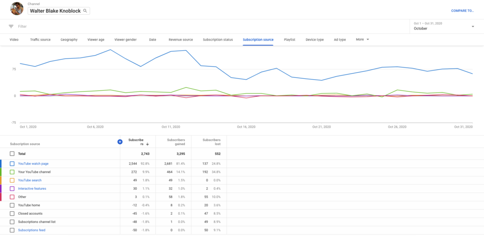The height and width of the screenshot is (236, 484).
Task: Sort by the Subscribers lost column header
Action: [x=211, y=142]
